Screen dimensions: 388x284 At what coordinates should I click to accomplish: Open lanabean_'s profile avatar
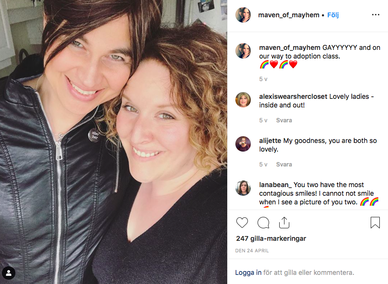[x=243, y=188]
